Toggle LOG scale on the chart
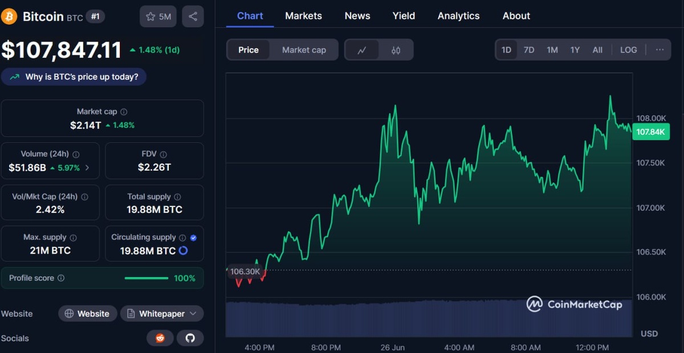Viewport: 684px width, 353px height. pos(629,50)
